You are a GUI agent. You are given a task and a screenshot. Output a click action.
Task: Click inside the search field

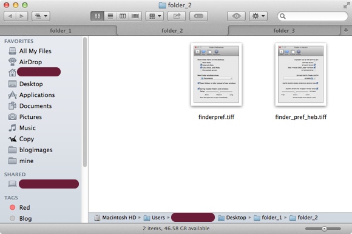click(313, 16)
